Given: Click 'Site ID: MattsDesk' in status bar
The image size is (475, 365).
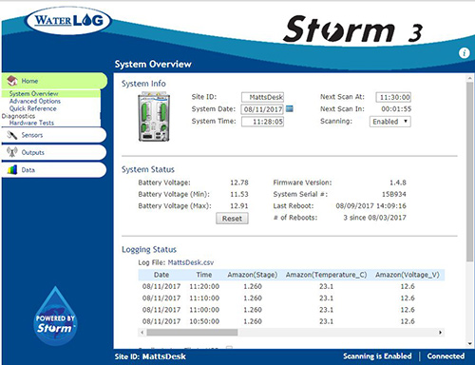Looking at the screenshot, I should coord(150,356).
